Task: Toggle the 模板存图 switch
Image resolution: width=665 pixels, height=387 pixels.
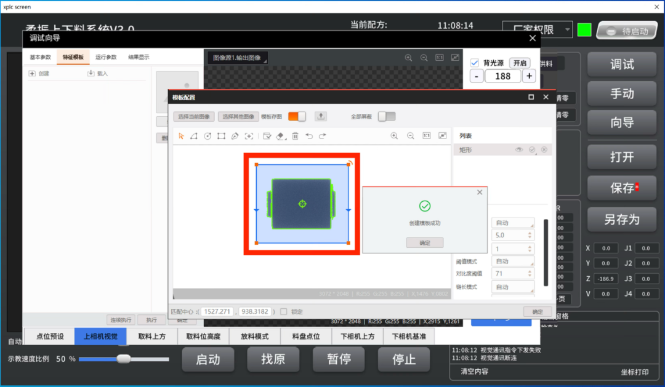Action: (x=297, y=116)
